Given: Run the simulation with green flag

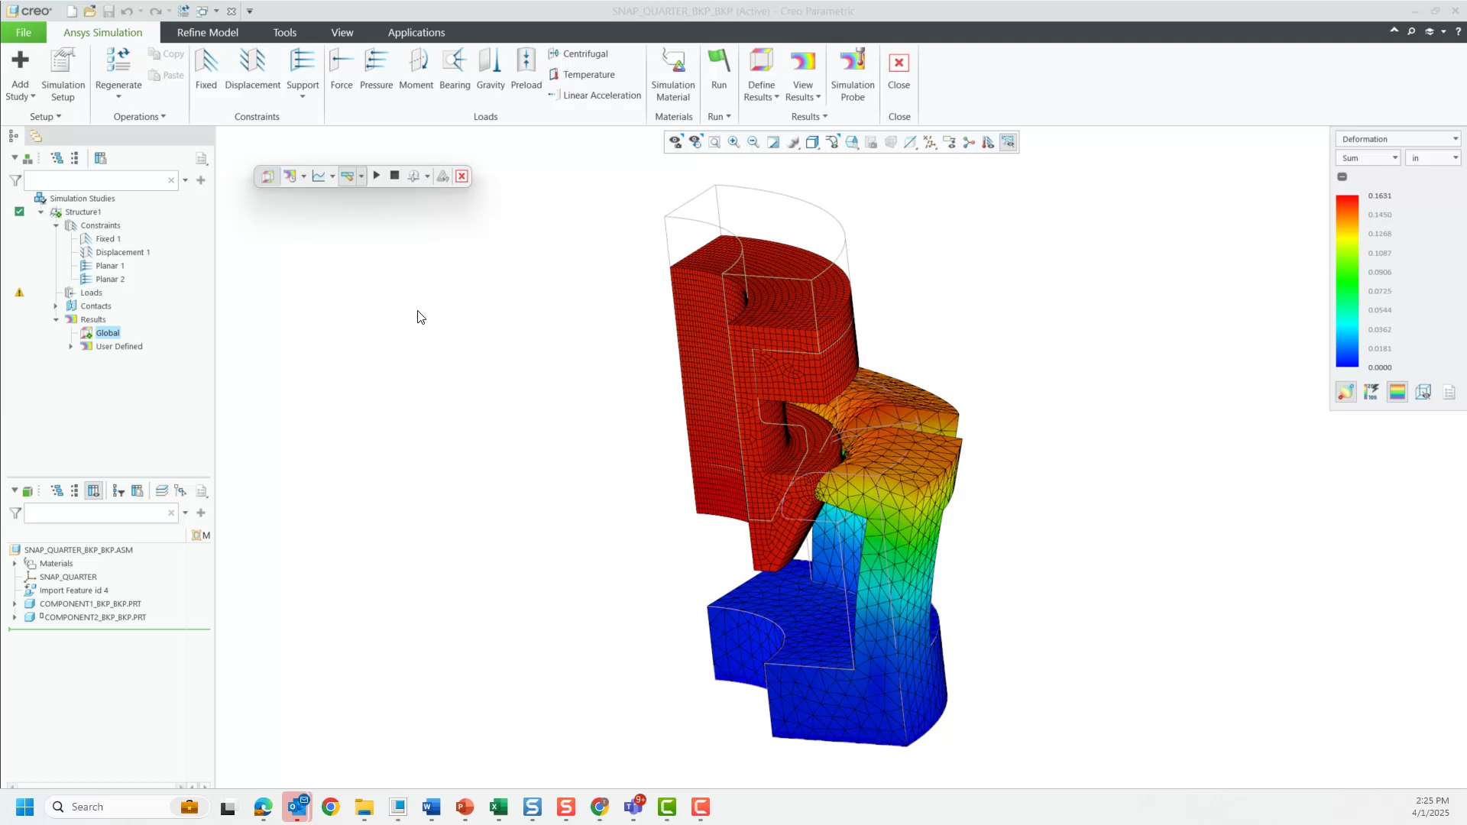Looking at the screenshot, I should pyautogui.click(x=718, y=70).
